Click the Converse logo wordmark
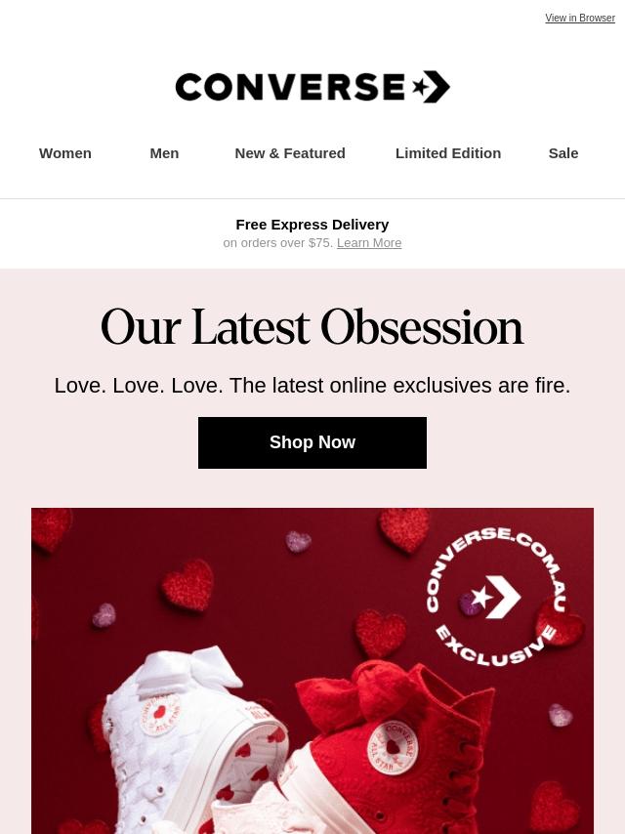Image resolution: width=625 pixels, height=834 pixels. (x=290, y=87)
